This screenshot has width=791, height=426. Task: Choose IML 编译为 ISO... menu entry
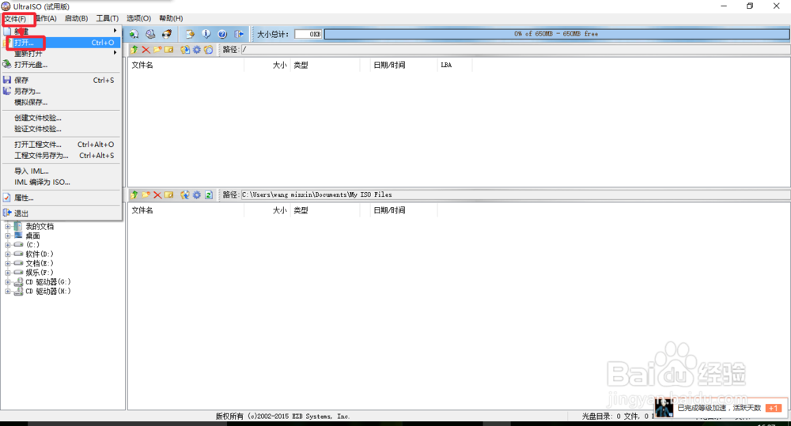point(61,183)
